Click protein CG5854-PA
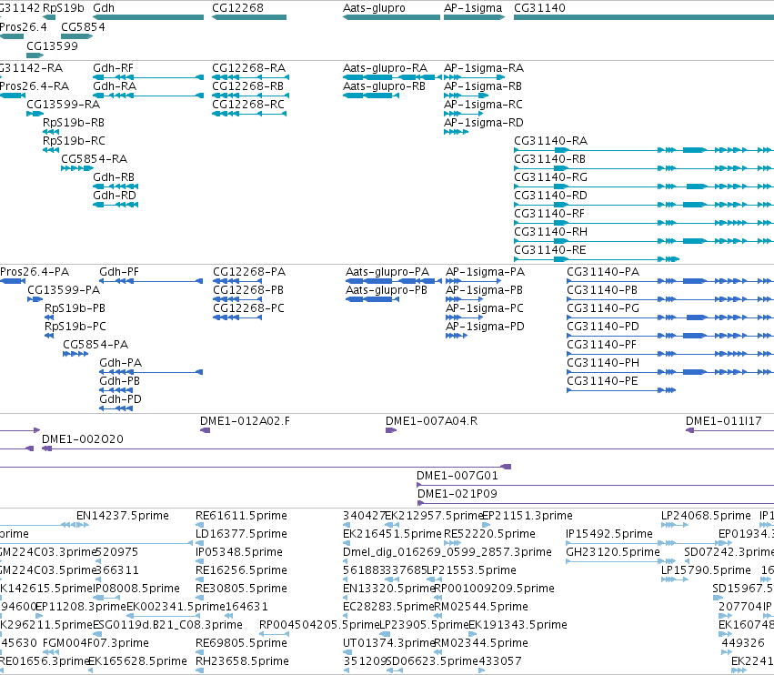 pyautogui.click(x=95, y=345)
